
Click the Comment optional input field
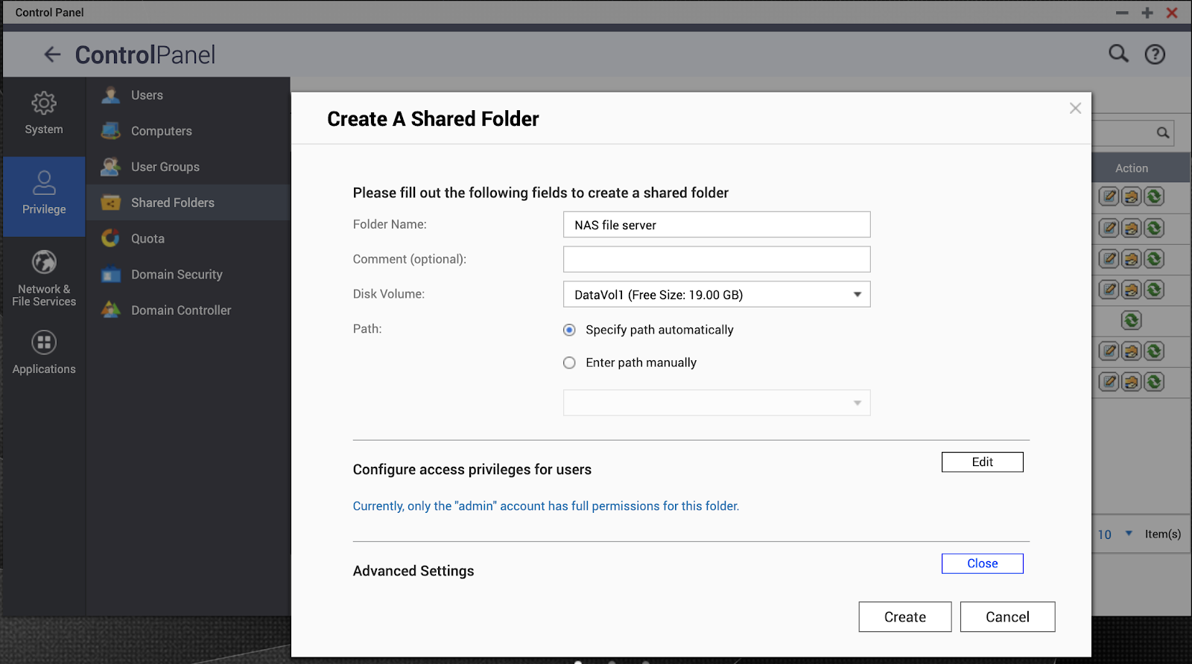pos(717,259)
